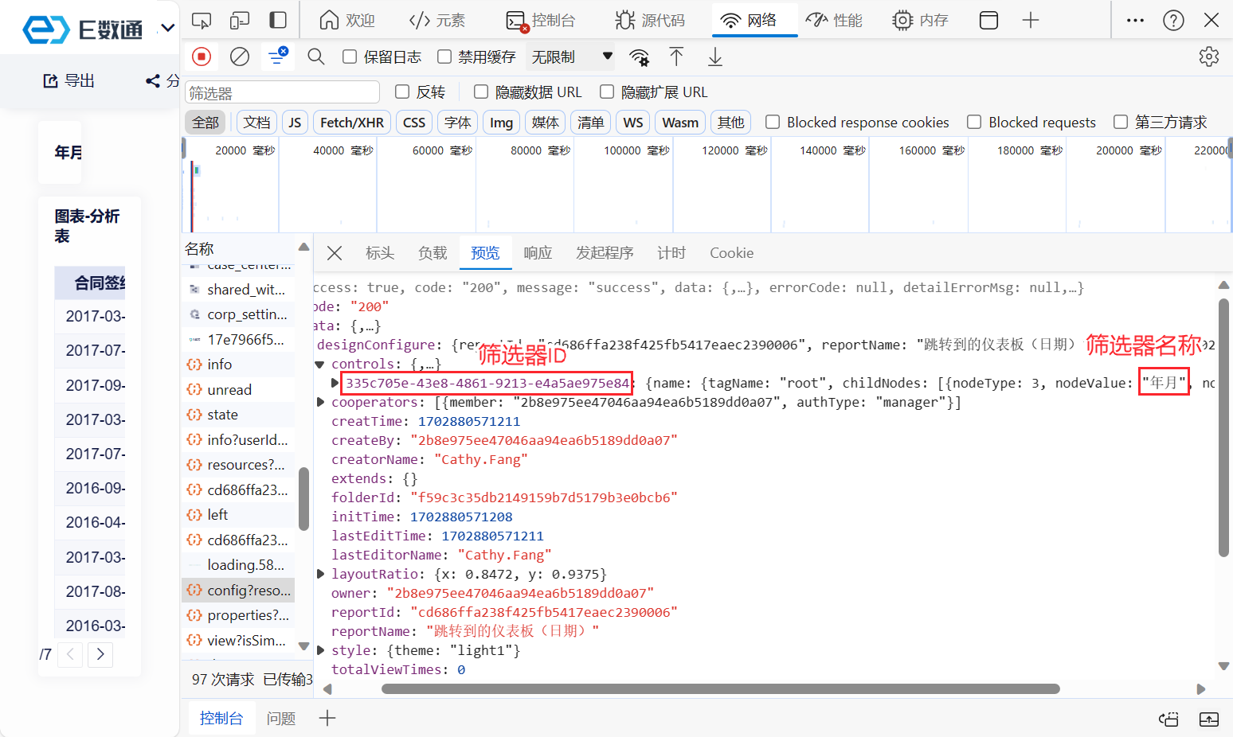The image size is (1233, 737).
Task: Open network search magnifier icon
Action: tap(316, 57)
